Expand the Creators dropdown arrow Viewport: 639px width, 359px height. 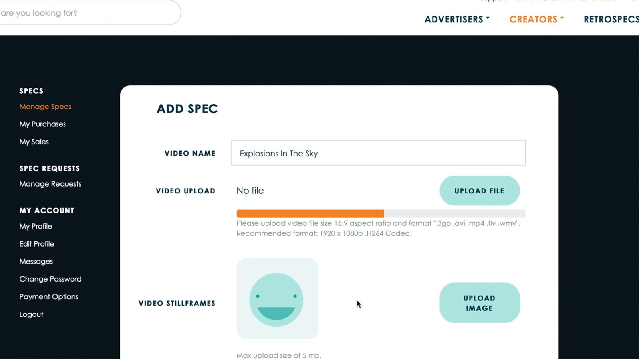click(562, 18)
